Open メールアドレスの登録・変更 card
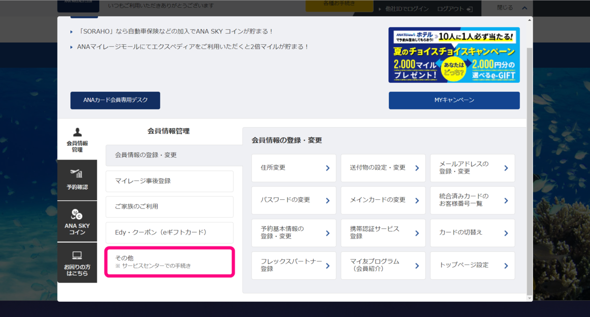590x317 pixels. tap(472, 168)
